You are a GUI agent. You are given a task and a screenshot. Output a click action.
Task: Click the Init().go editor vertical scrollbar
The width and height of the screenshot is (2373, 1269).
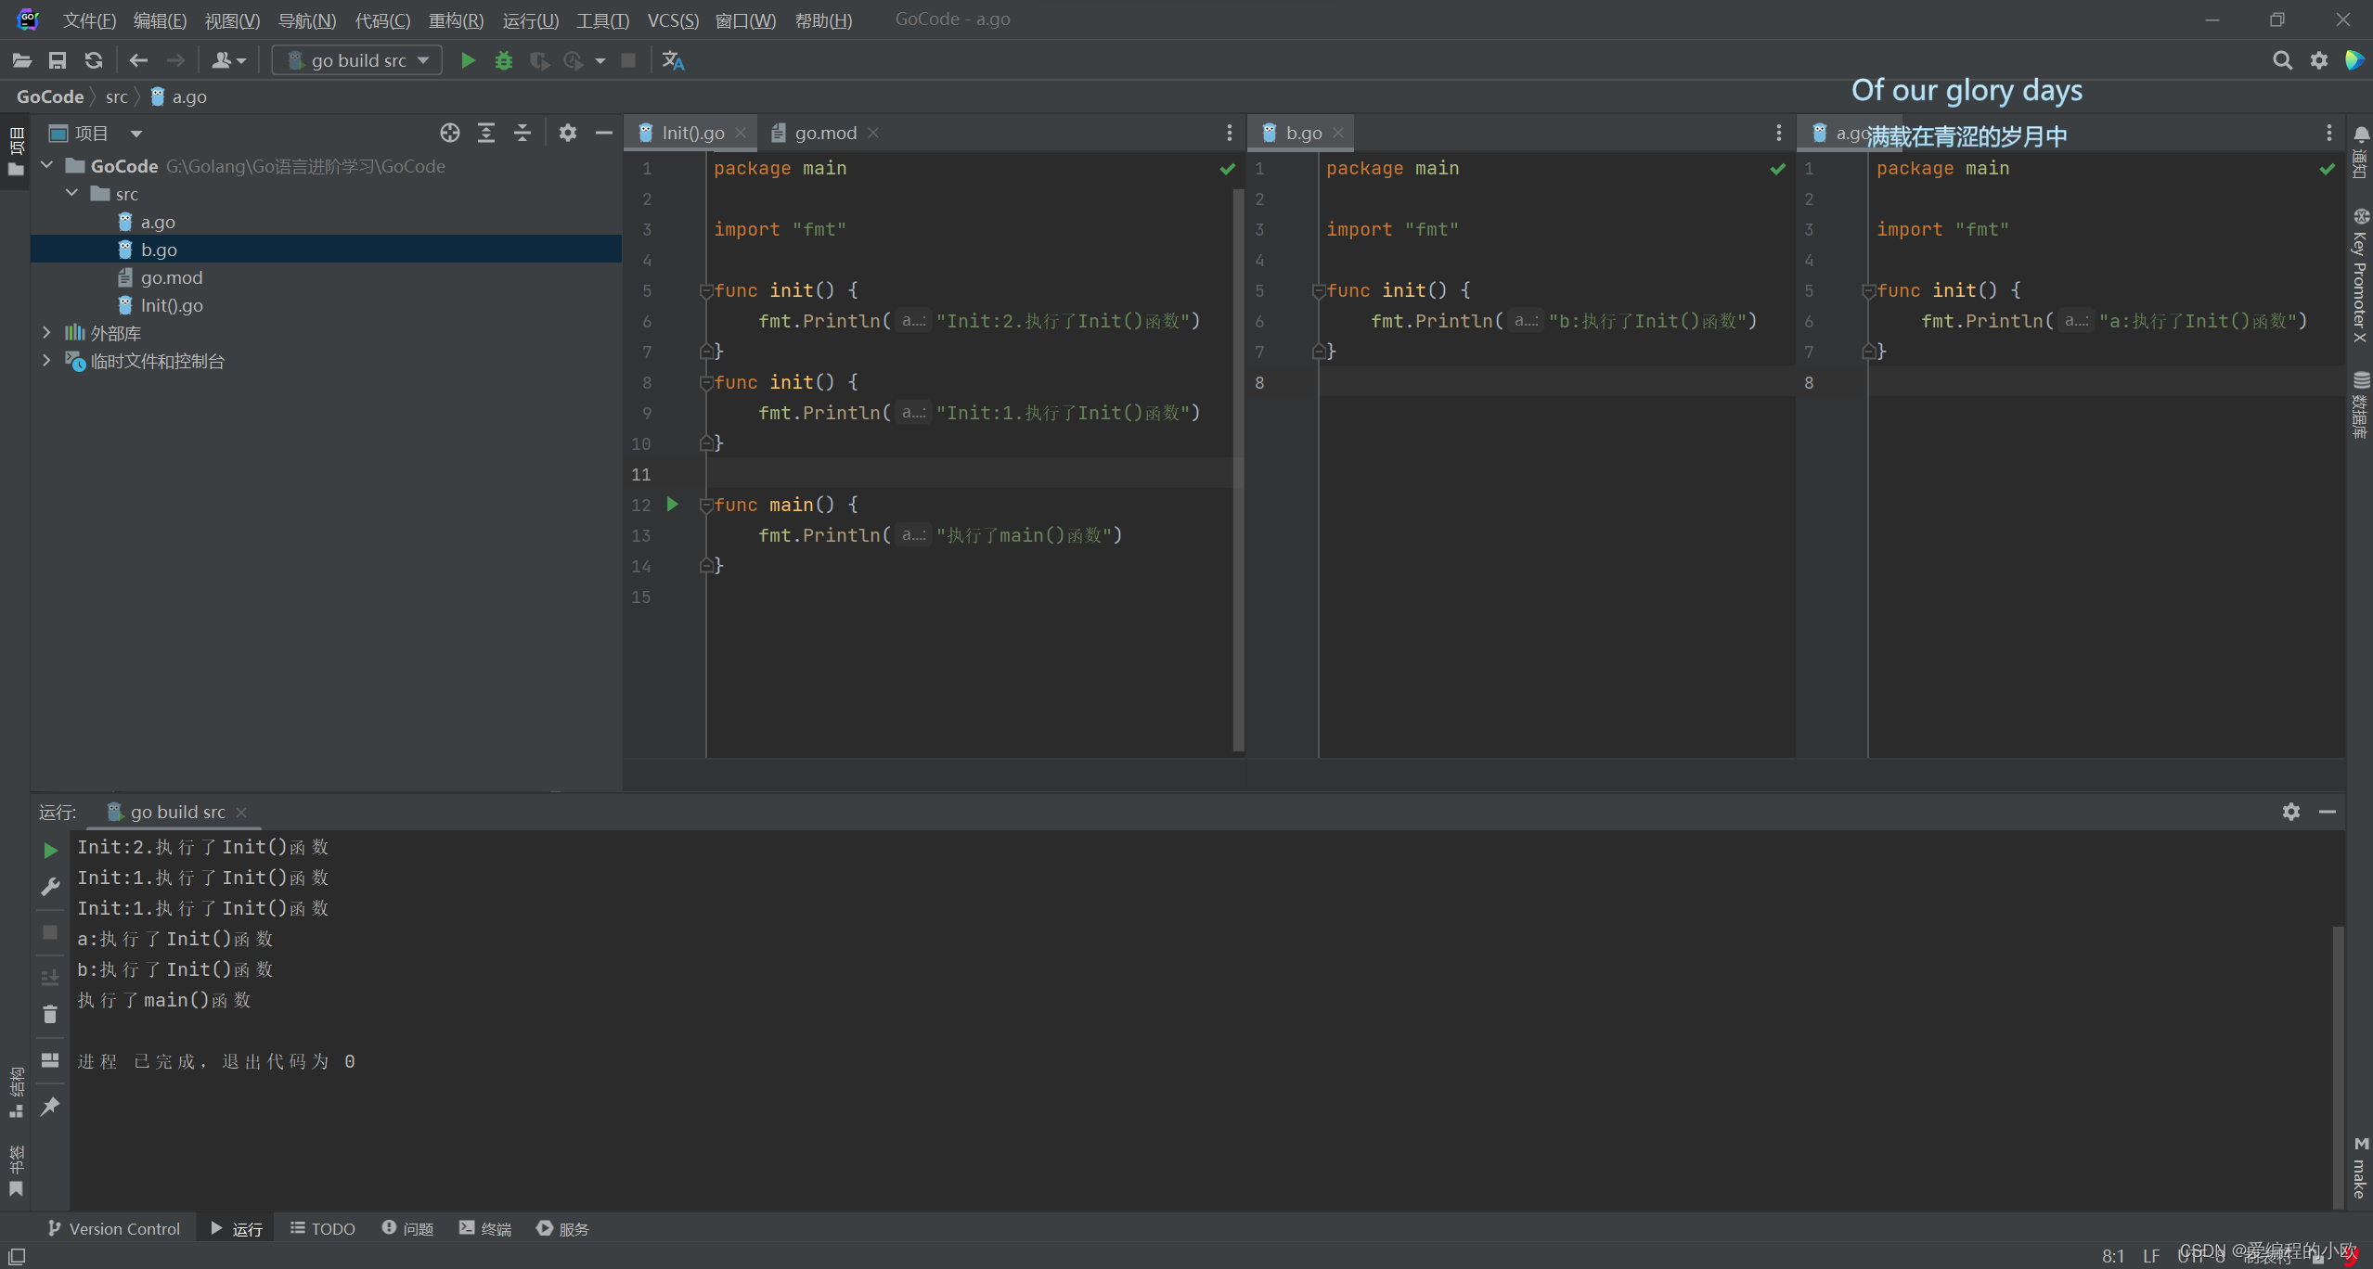coord(1238,468)
